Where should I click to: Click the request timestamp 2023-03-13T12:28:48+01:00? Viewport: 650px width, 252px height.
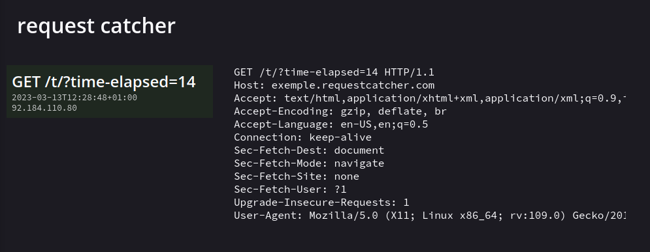coord(74,98)
